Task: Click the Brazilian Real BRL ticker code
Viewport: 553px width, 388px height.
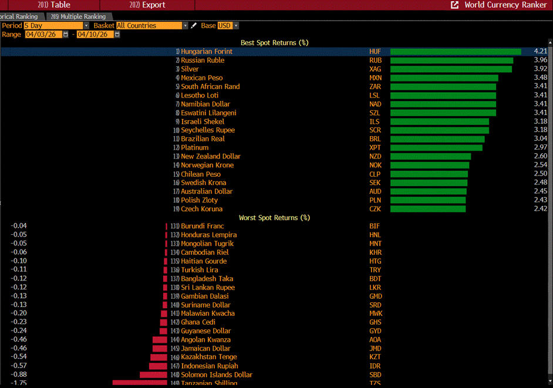Action: click(375, 139)
